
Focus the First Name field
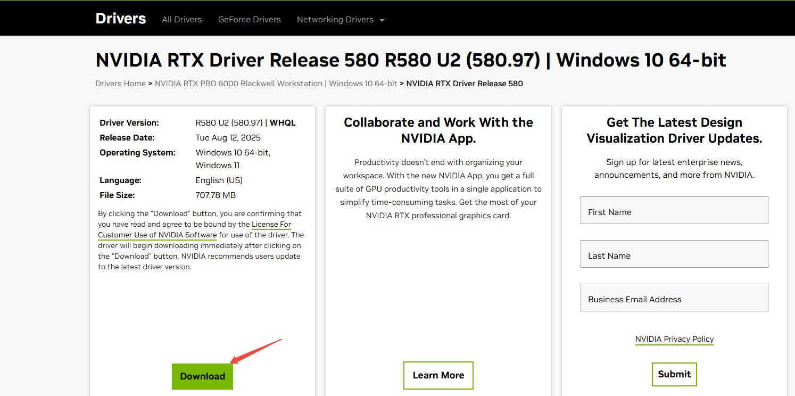pyautogui.click(x=674, y=211)
